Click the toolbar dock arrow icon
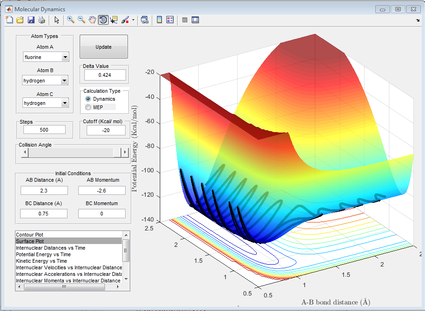This screenshot has width=425, height=311. (x=418, y=20)
